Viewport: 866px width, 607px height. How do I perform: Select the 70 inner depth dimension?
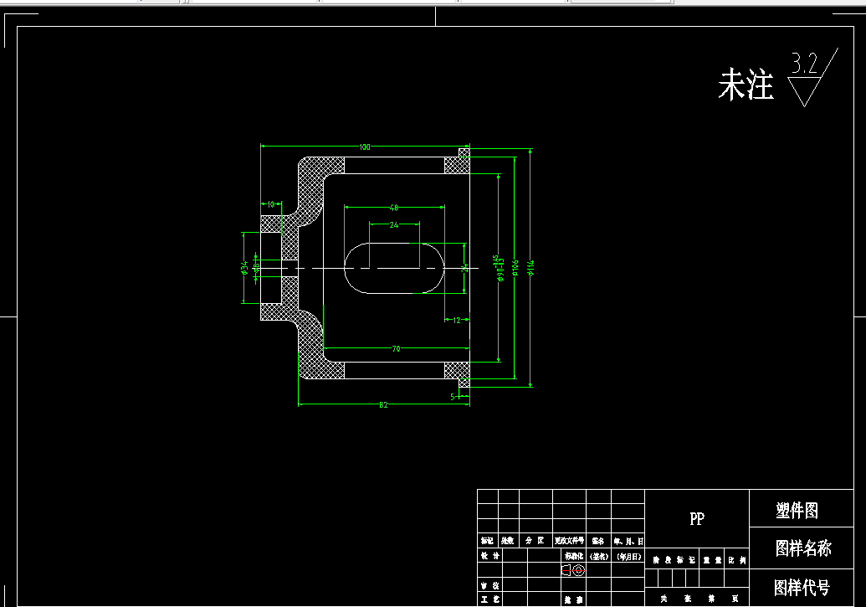[396, 349]
